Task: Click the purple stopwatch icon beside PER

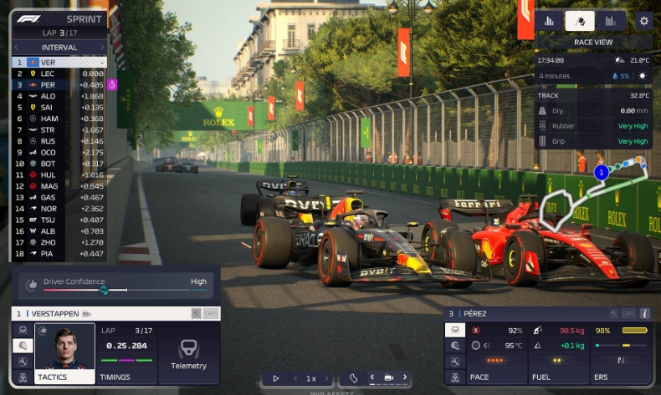Action: pyautogui.click(x=112, y=85)
